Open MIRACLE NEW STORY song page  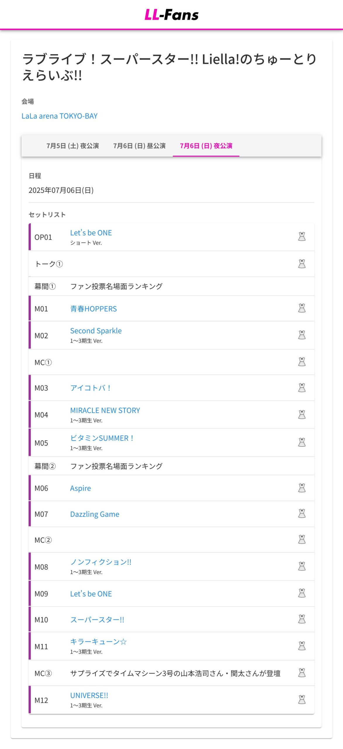pyautogui.click(x=105, y=410)
